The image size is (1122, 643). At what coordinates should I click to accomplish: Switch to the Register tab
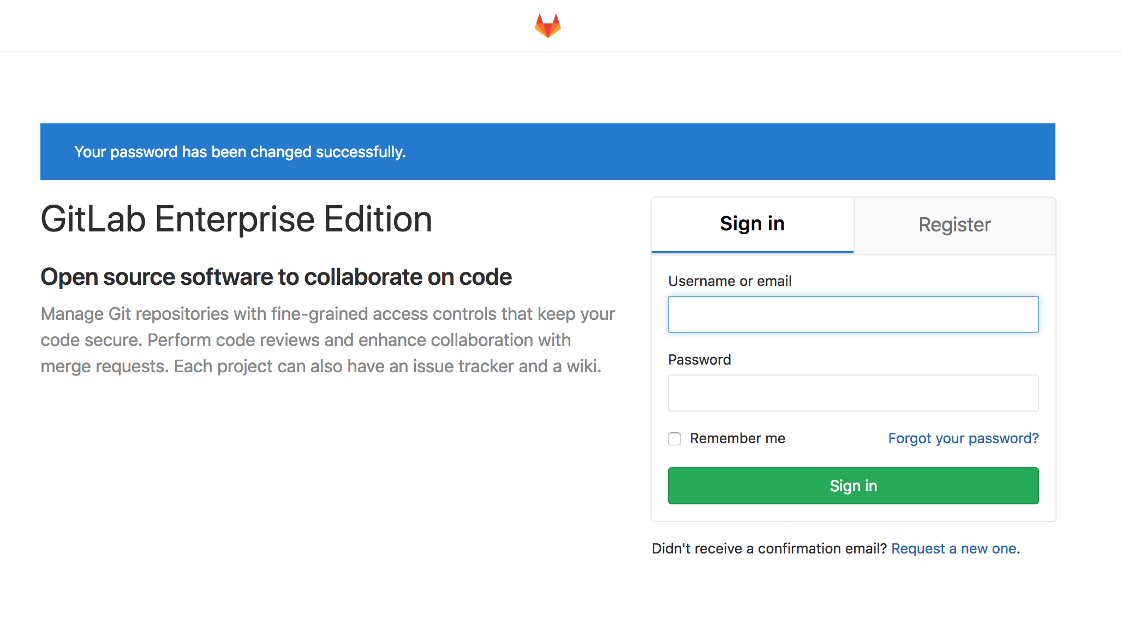click(x=954, y=224)
